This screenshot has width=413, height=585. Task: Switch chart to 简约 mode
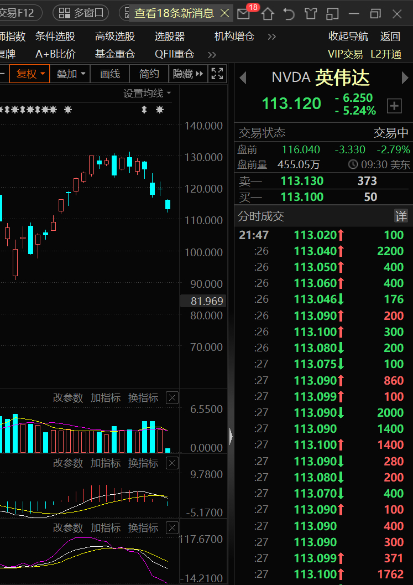coord(149,74)
